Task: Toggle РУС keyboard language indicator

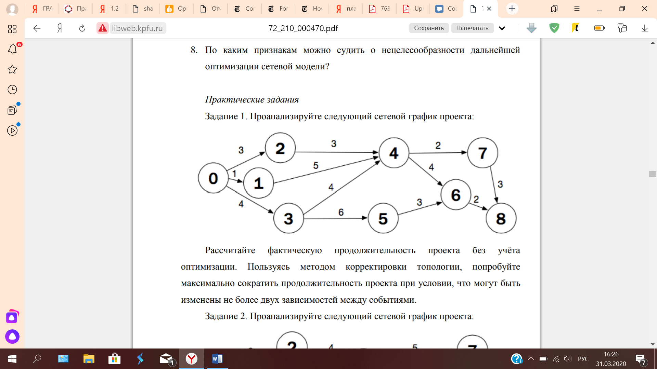Action: coord(583,359)
